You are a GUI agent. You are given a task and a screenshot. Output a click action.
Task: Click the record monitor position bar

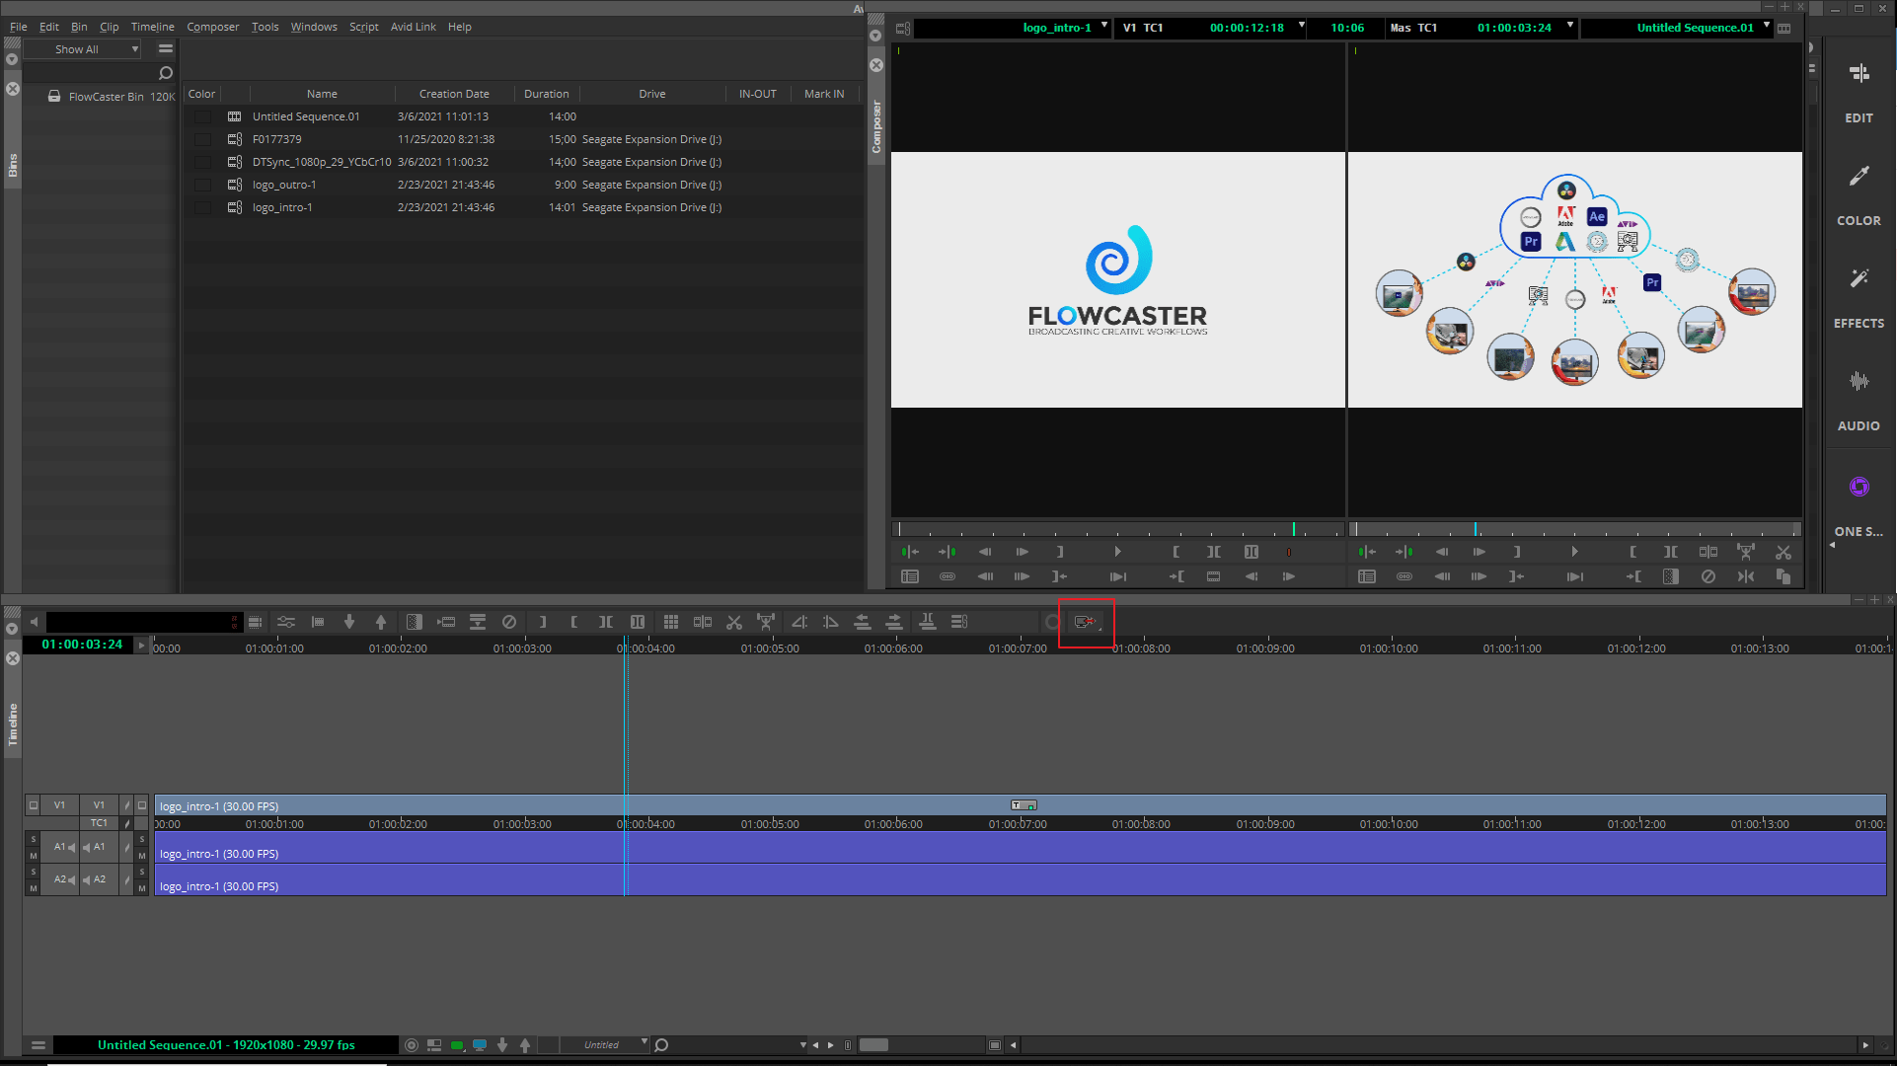1574,530
